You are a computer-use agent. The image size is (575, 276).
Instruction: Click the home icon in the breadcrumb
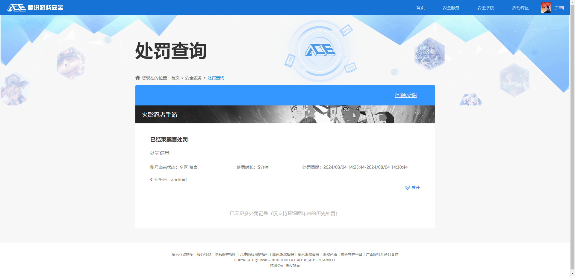coord(137,78)
